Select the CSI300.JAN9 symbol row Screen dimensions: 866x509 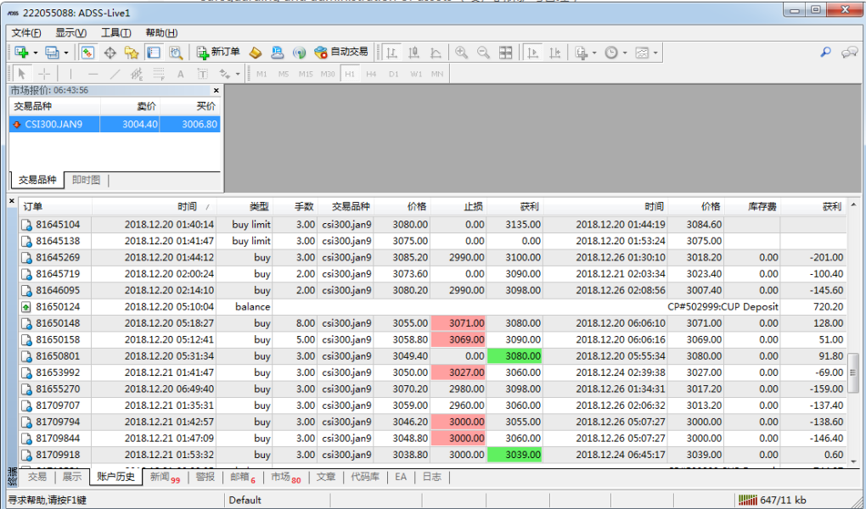[115, 124]
